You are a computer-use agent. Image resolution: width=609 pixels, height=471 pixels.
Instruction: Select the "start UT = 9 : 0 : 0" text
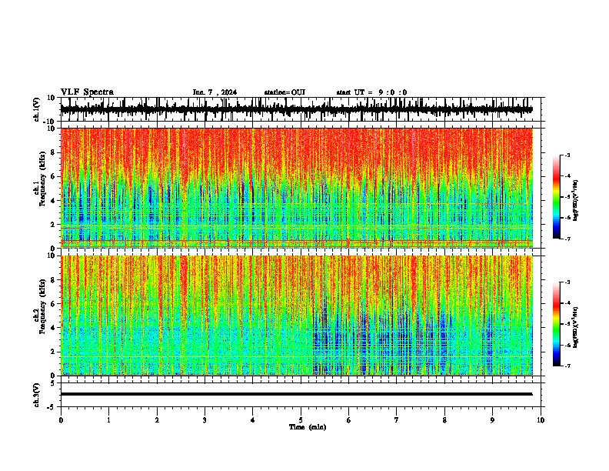coord(371,92)
